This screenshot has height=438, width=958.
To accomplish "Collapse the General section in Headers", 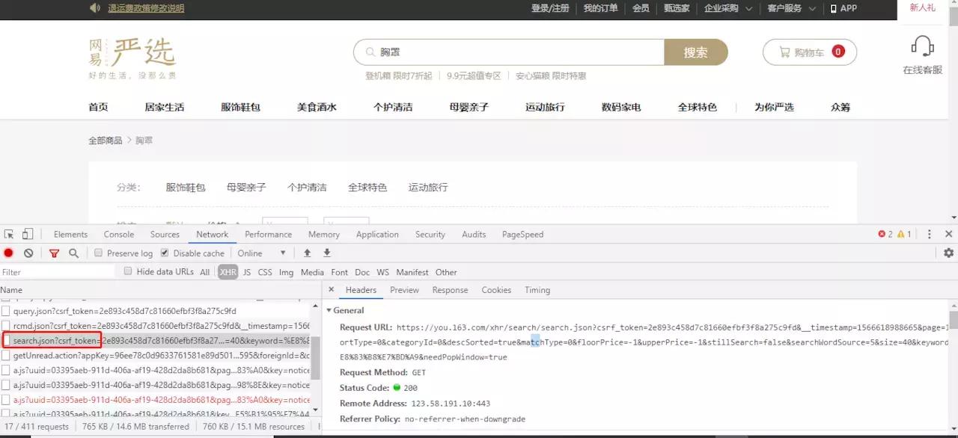I will (x=329, y=310).
